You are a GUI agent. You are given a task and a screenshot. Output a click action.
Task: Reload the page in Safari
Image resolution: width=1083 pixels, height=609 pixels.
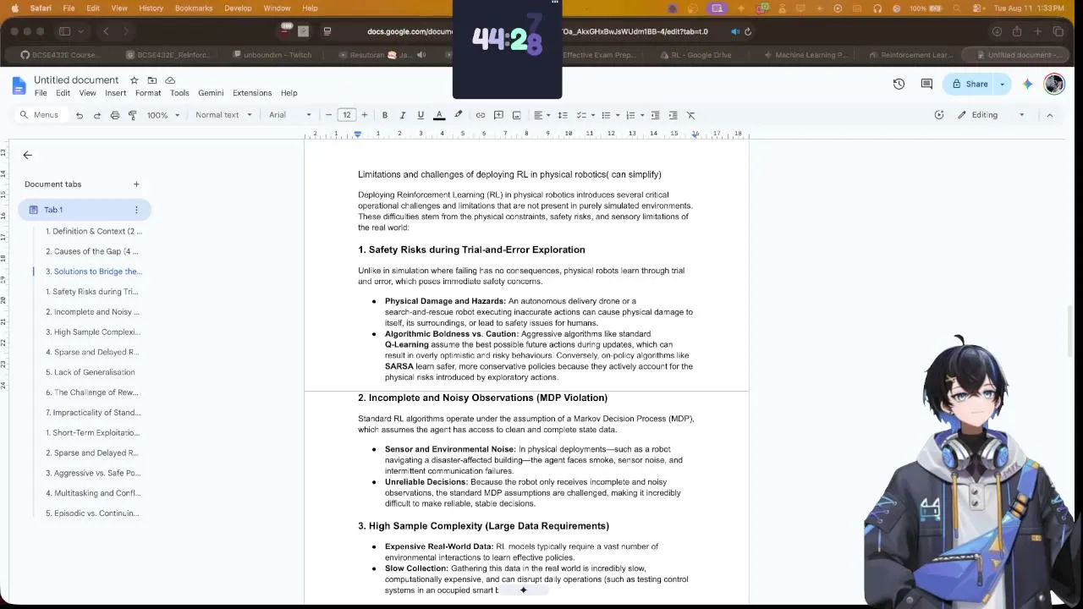(x=748, y=31)
